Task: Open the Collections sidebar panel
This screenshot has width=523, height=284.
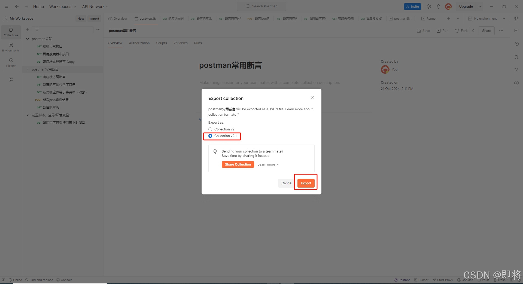Action: click(x=11, y=32)
